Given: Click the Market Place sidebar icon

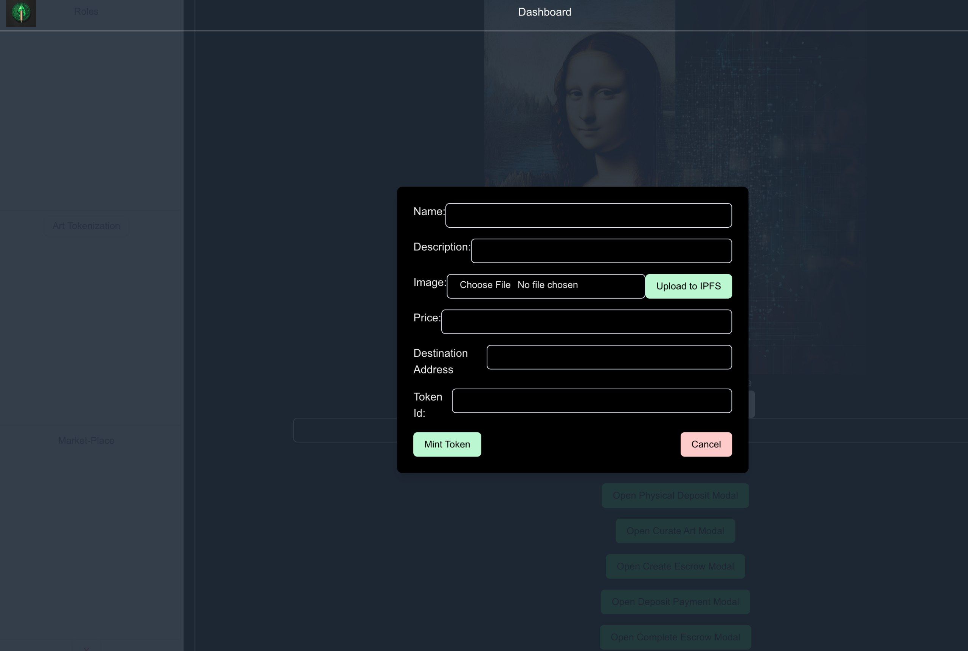Looking at the screenshot, I should (86, 440).
